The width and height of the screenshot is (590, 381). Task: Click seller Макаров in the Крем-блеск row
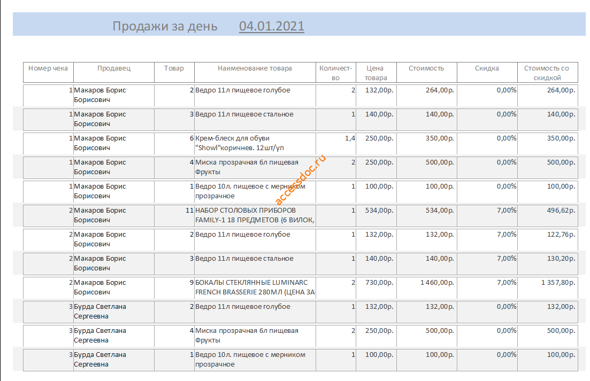point(99,143)
